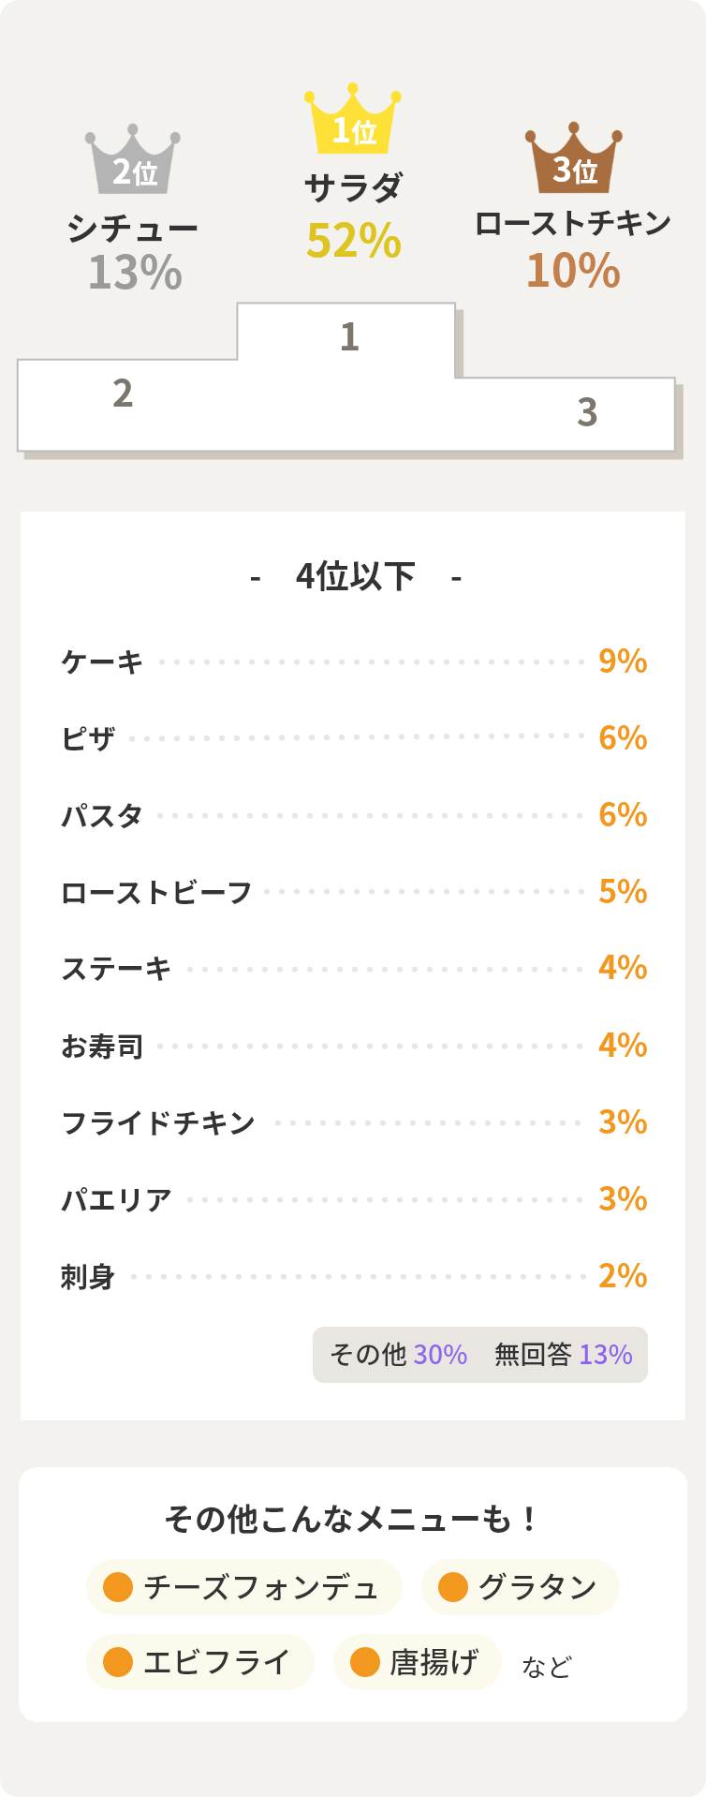The width and height of the screenshot is (706, 1797).
Task: Click the シチュー ranking label
Action: (x=133, y=229)
